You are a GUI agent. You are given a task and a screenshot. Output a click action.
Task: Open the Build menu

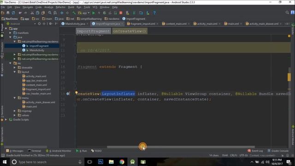tap(71, 7)
